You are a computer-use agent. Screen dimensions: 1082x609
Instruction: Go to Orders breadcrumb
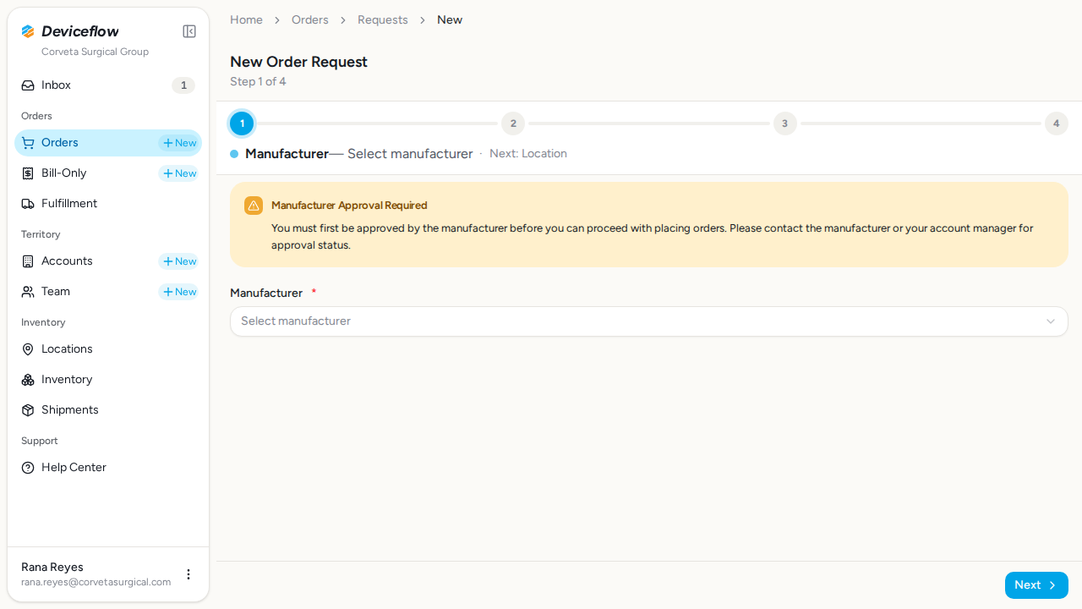(x=310, y=19)
